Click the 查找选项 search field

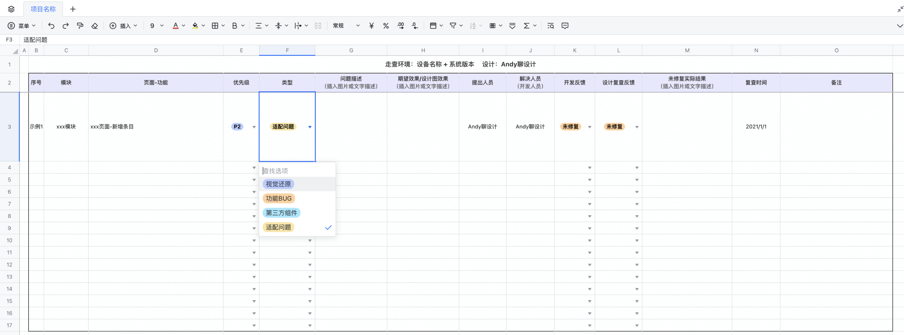297,171
